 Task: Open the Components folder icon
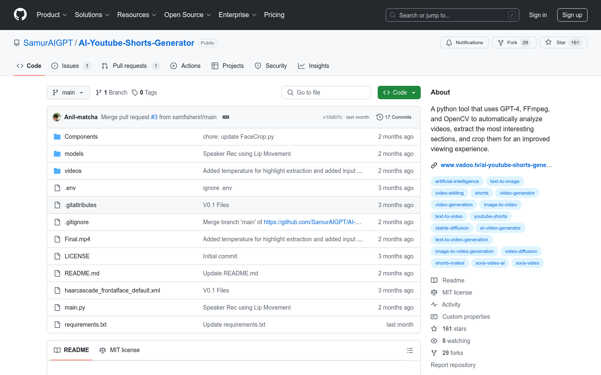[57, 137]
